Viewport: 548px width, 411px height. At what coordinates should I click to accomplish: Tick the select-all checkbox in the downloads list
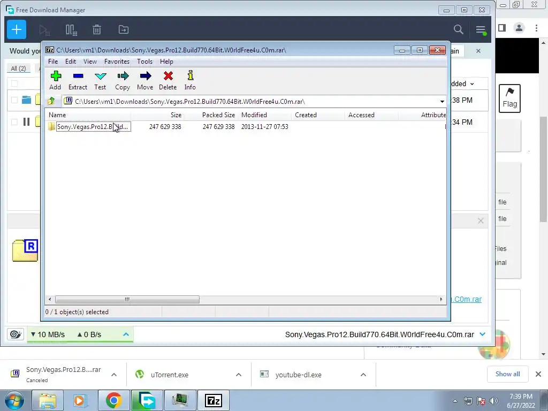pos(14,83)
